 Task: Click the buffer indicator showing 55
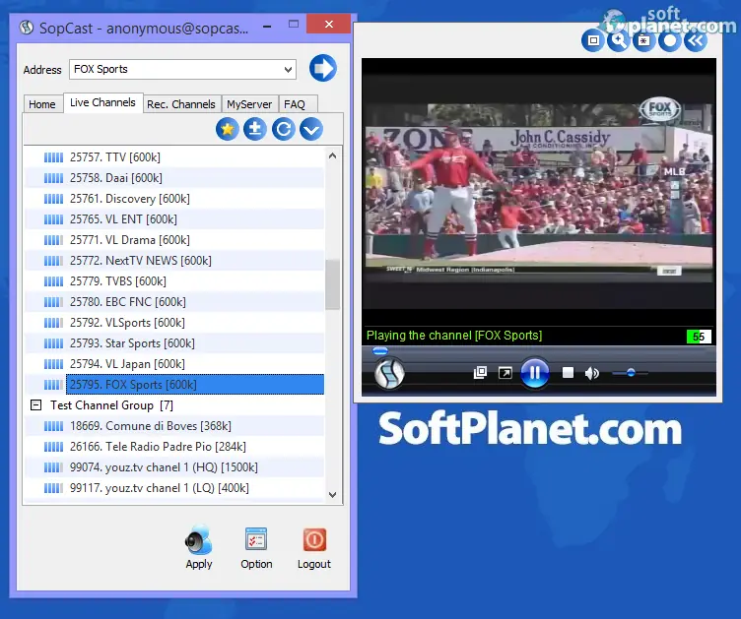699,337
